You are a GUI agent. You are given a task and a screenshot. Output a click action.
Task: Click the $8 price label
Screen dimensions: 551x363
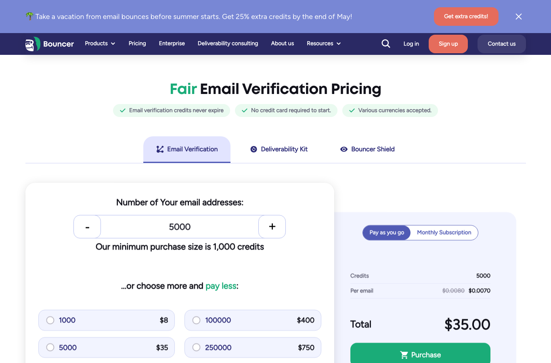point(164,320)
